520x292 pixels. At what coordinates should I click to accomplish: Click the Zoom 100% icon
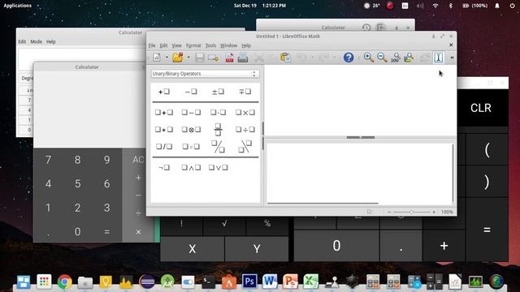pos(396,58)
